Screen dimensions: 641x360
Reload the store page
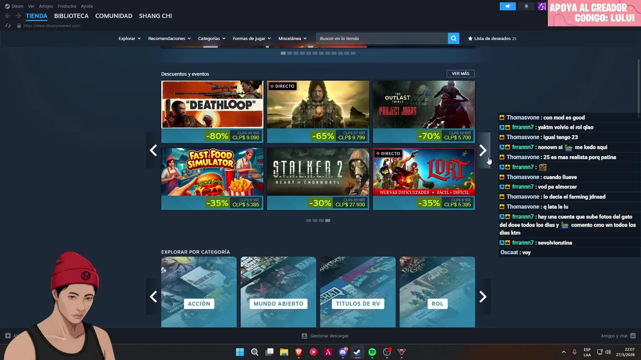[x=8, y=25]
